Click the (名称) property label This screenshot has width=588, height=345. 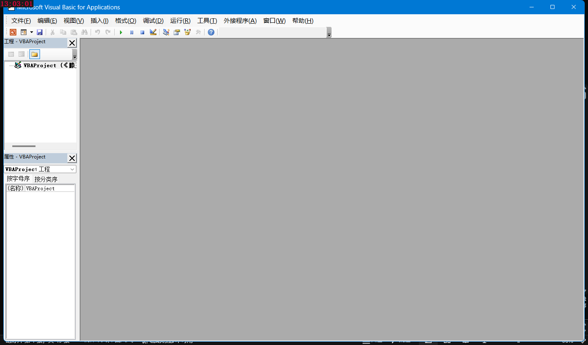tap(16, 188)
